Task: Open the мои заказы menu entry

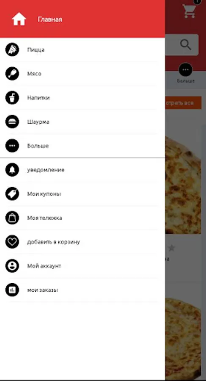Action: (x=82, y=290)
